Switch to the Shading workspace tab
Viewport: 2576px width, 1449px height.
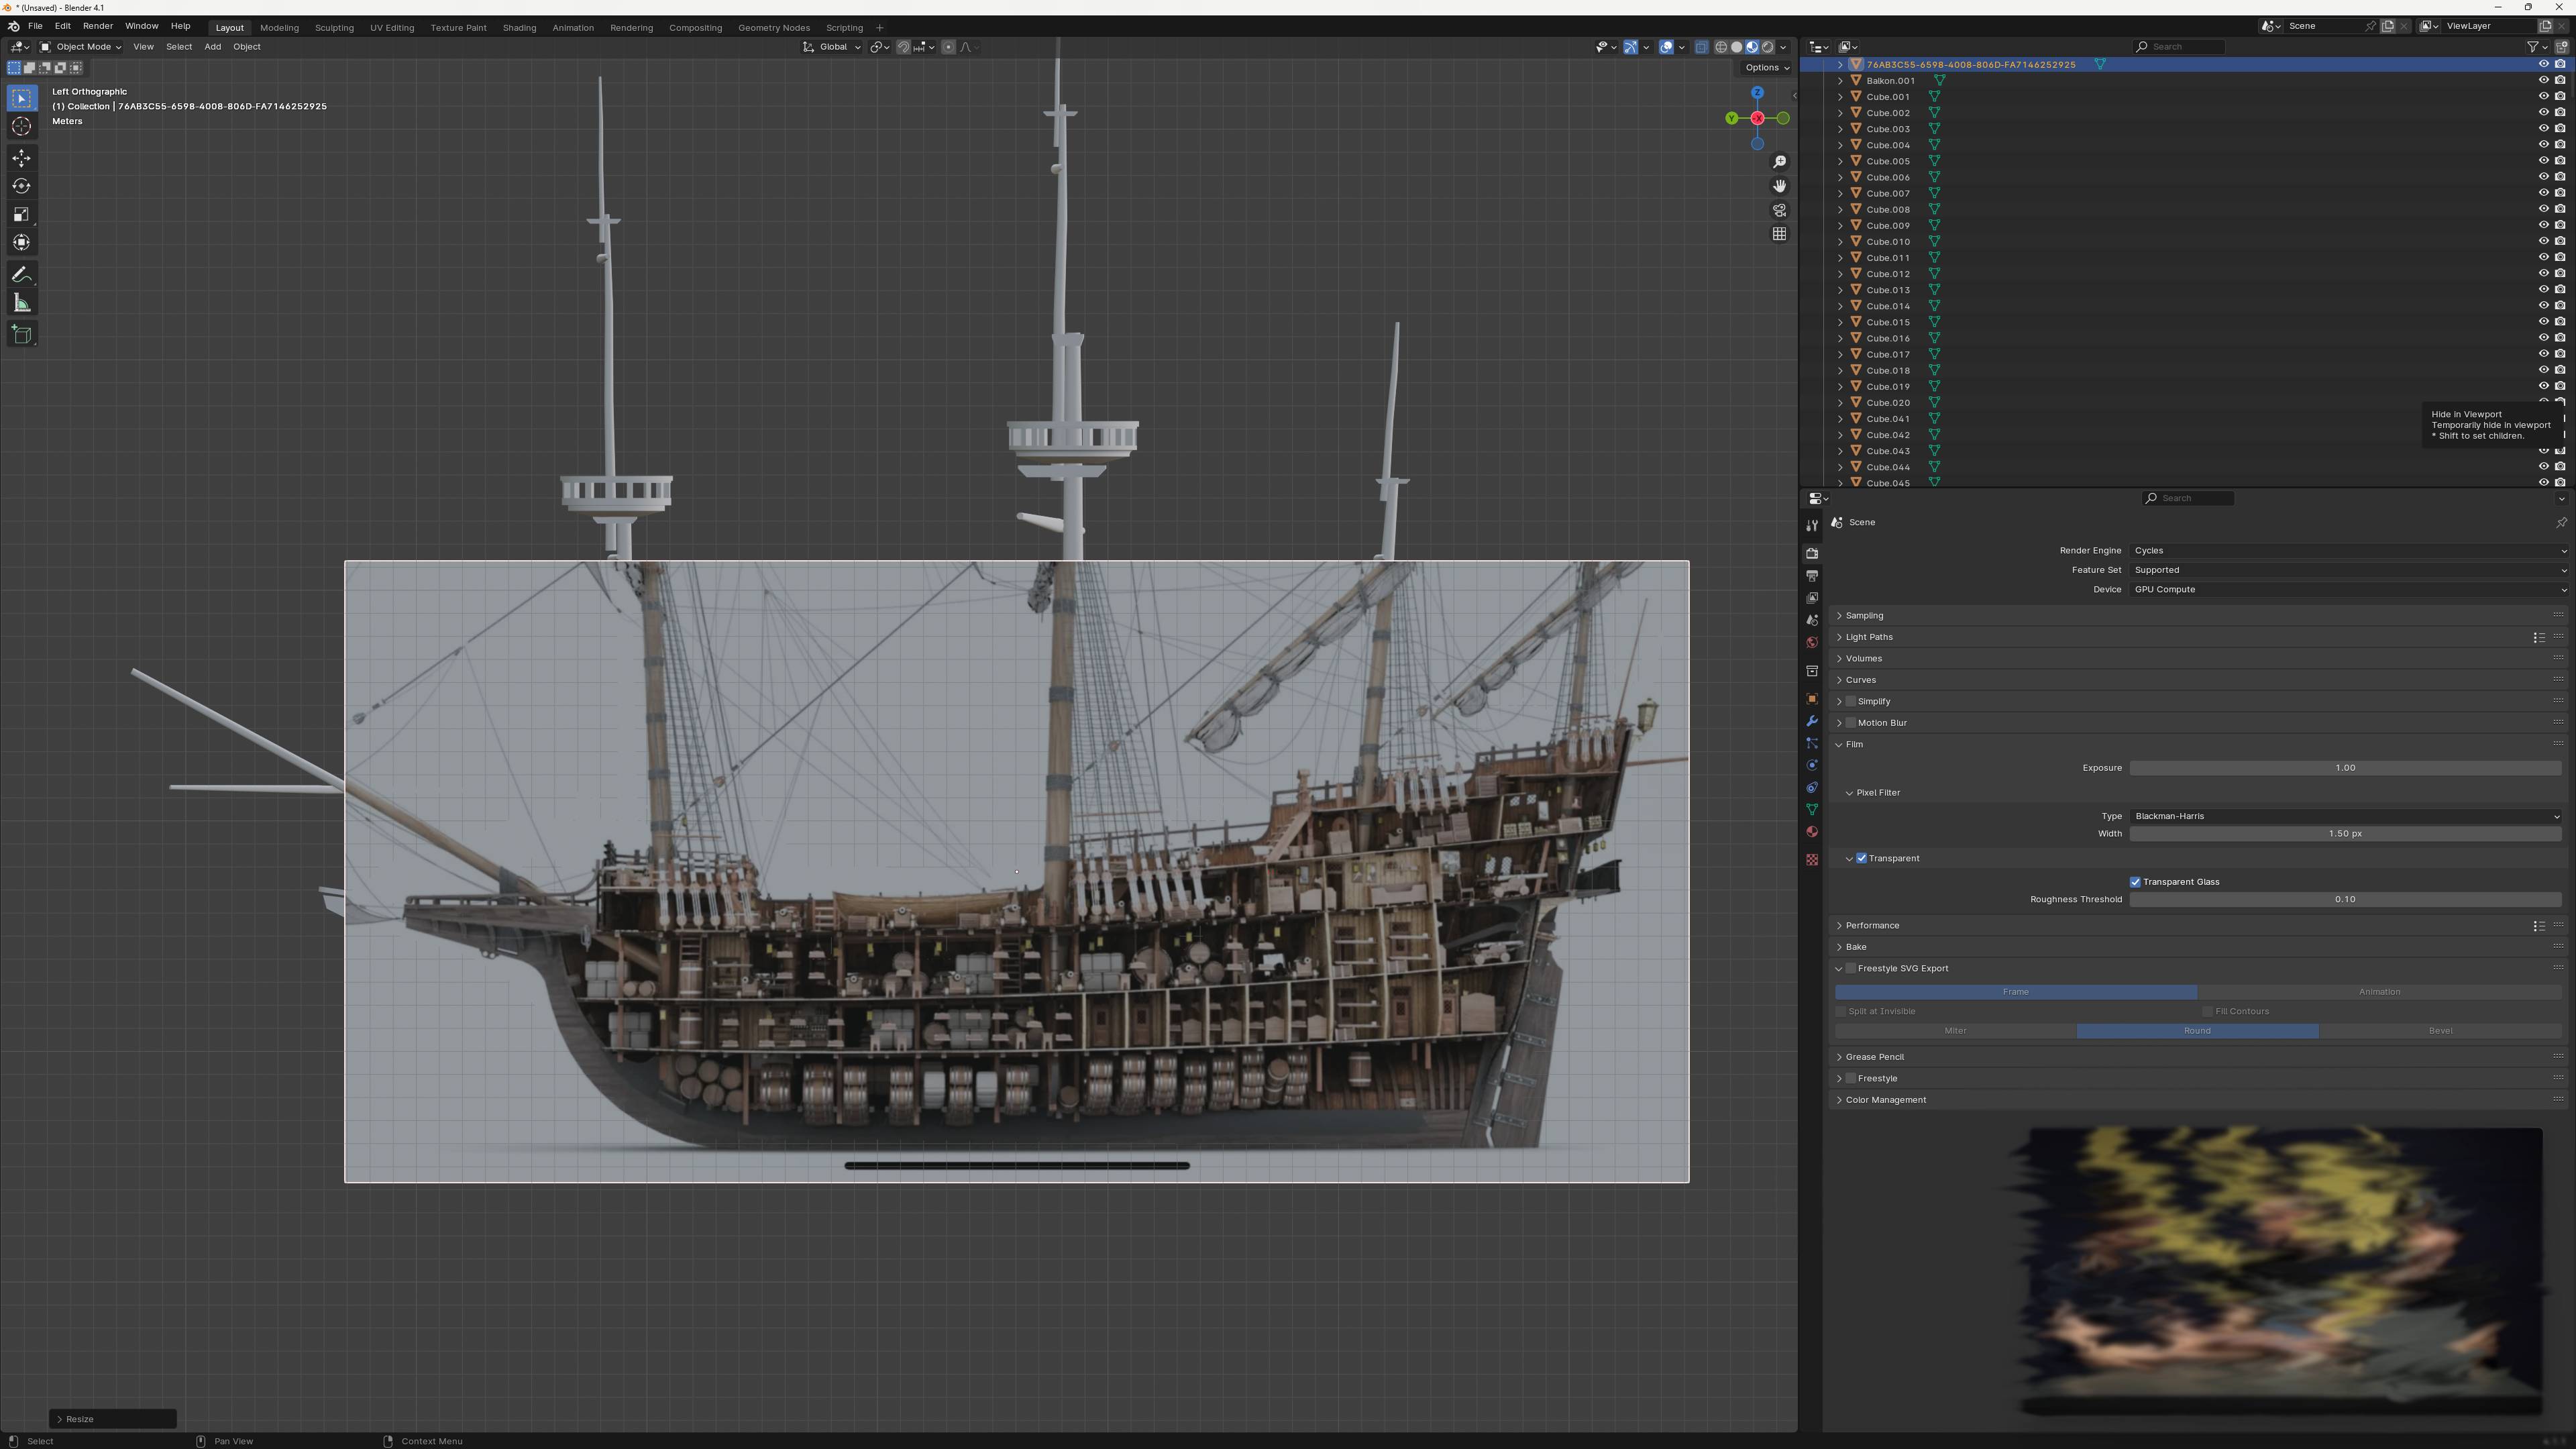click(x=519, y=28)
